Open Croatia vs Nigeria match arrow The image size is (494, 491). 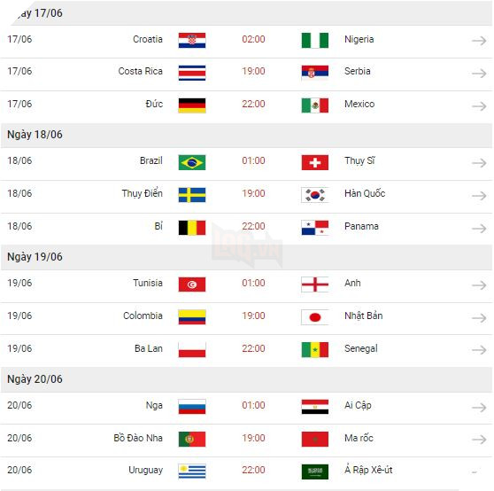pos(479,41)
